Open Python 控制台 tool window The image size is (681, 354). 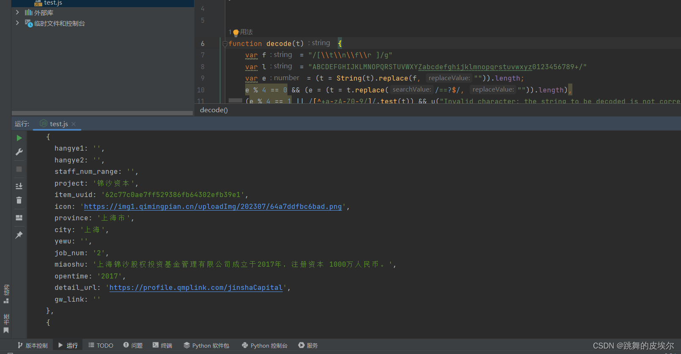265,346
